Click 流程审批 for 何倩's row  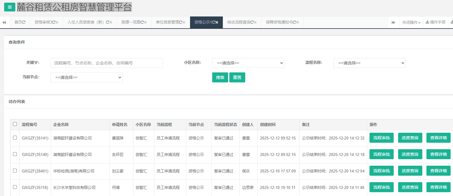(381, 187)
